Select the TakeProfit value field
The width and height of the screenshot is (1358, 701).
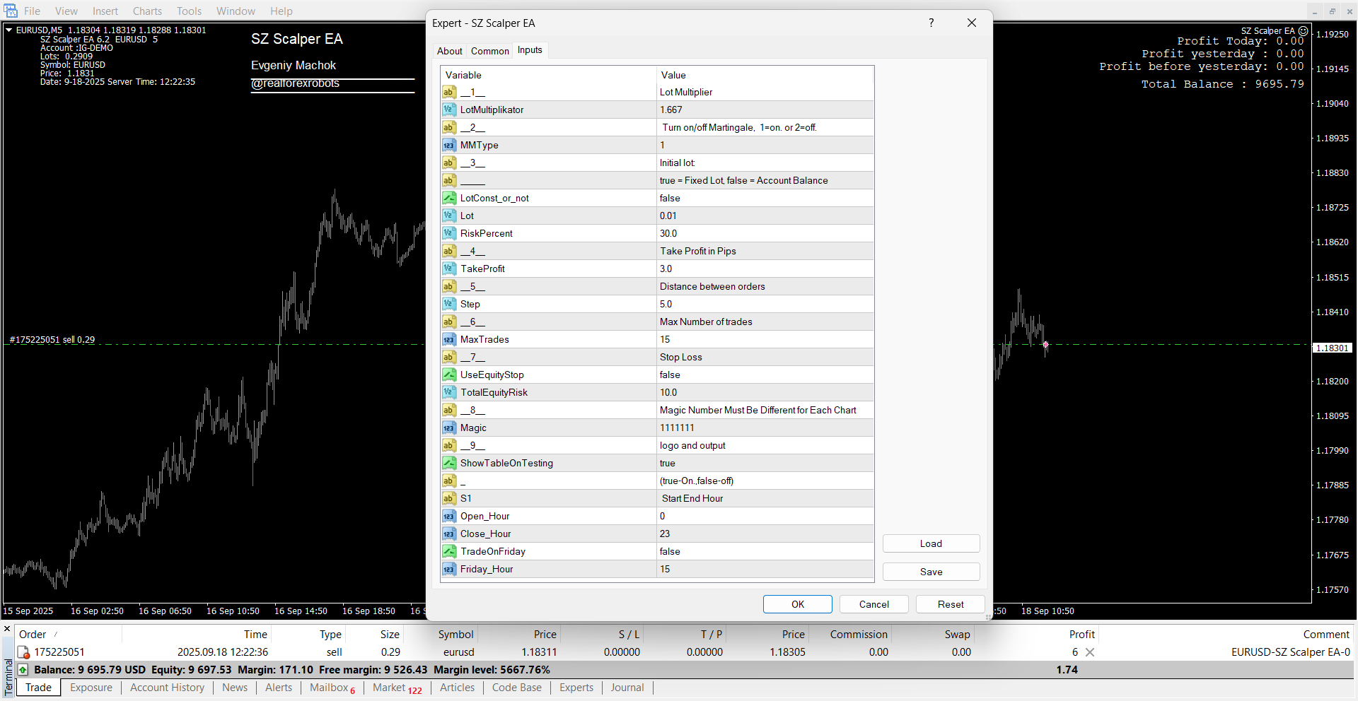click(764, 269)
